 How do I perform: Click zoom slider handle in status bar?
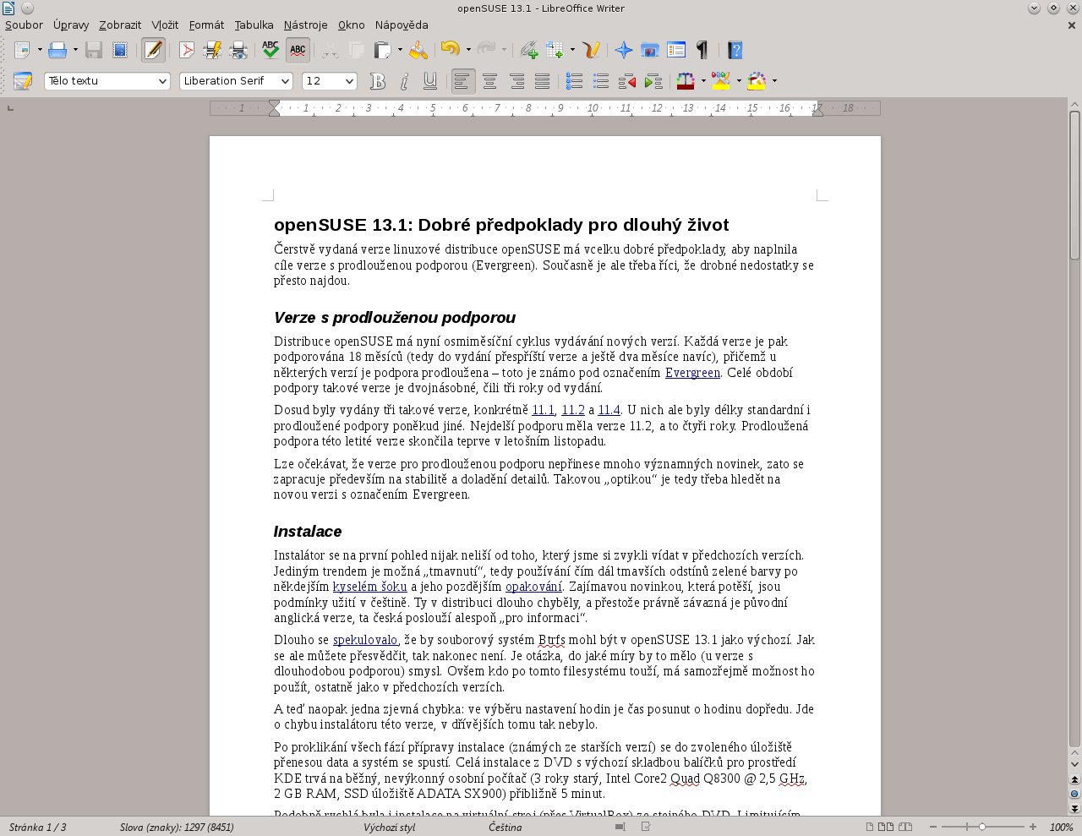click(x=981, y=827)
